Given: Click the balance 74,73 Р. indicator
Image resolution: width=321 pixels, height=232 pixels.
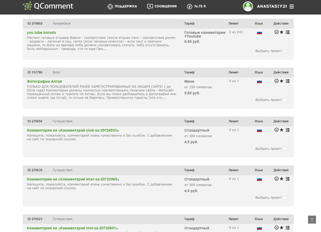Looking at the screenshot, I should coord(197,6).
